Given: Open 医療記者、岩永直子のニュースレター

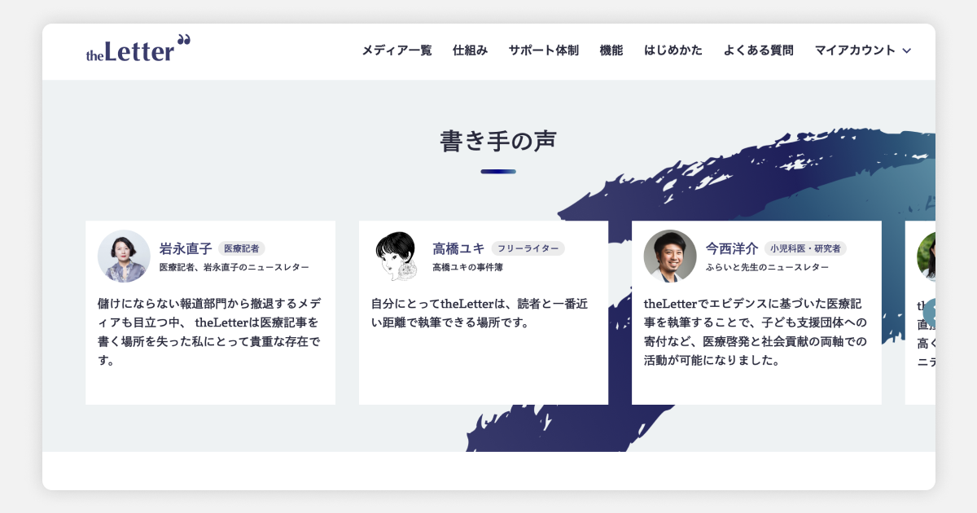Looking at the screenshot, I should coord(234,267).
